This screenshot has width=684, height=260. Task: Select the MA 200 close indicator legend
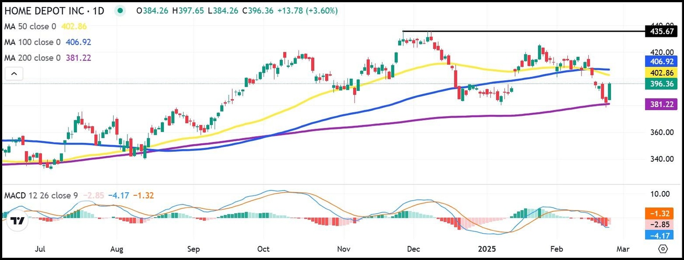32,58
